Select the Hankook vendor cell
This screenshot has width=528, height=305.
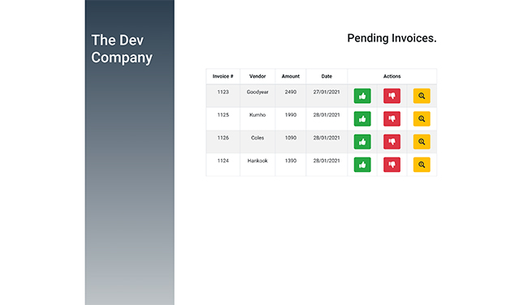pos(258,165)
